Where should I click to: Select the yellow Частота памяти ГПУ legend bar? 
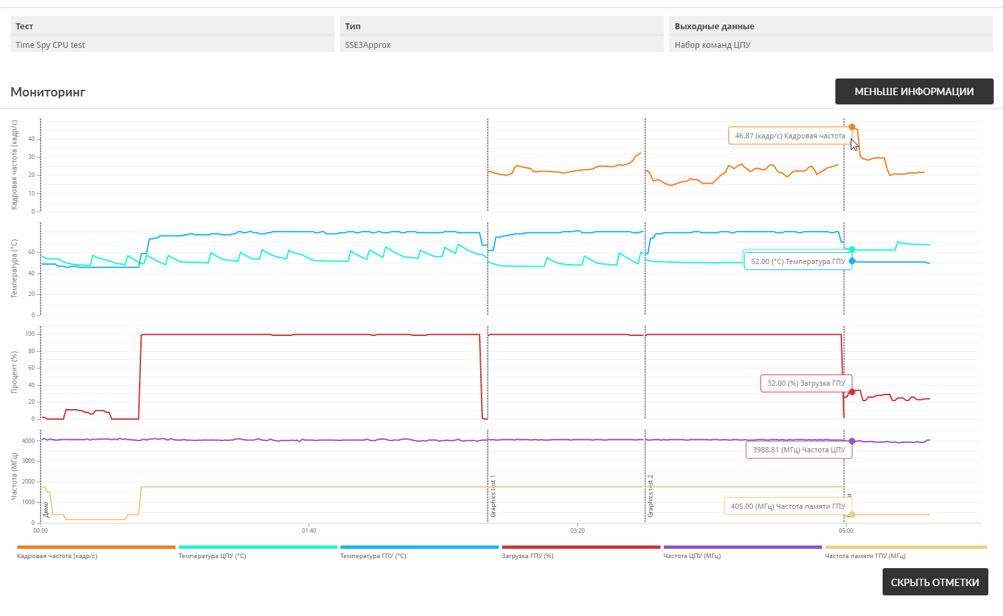905,547
